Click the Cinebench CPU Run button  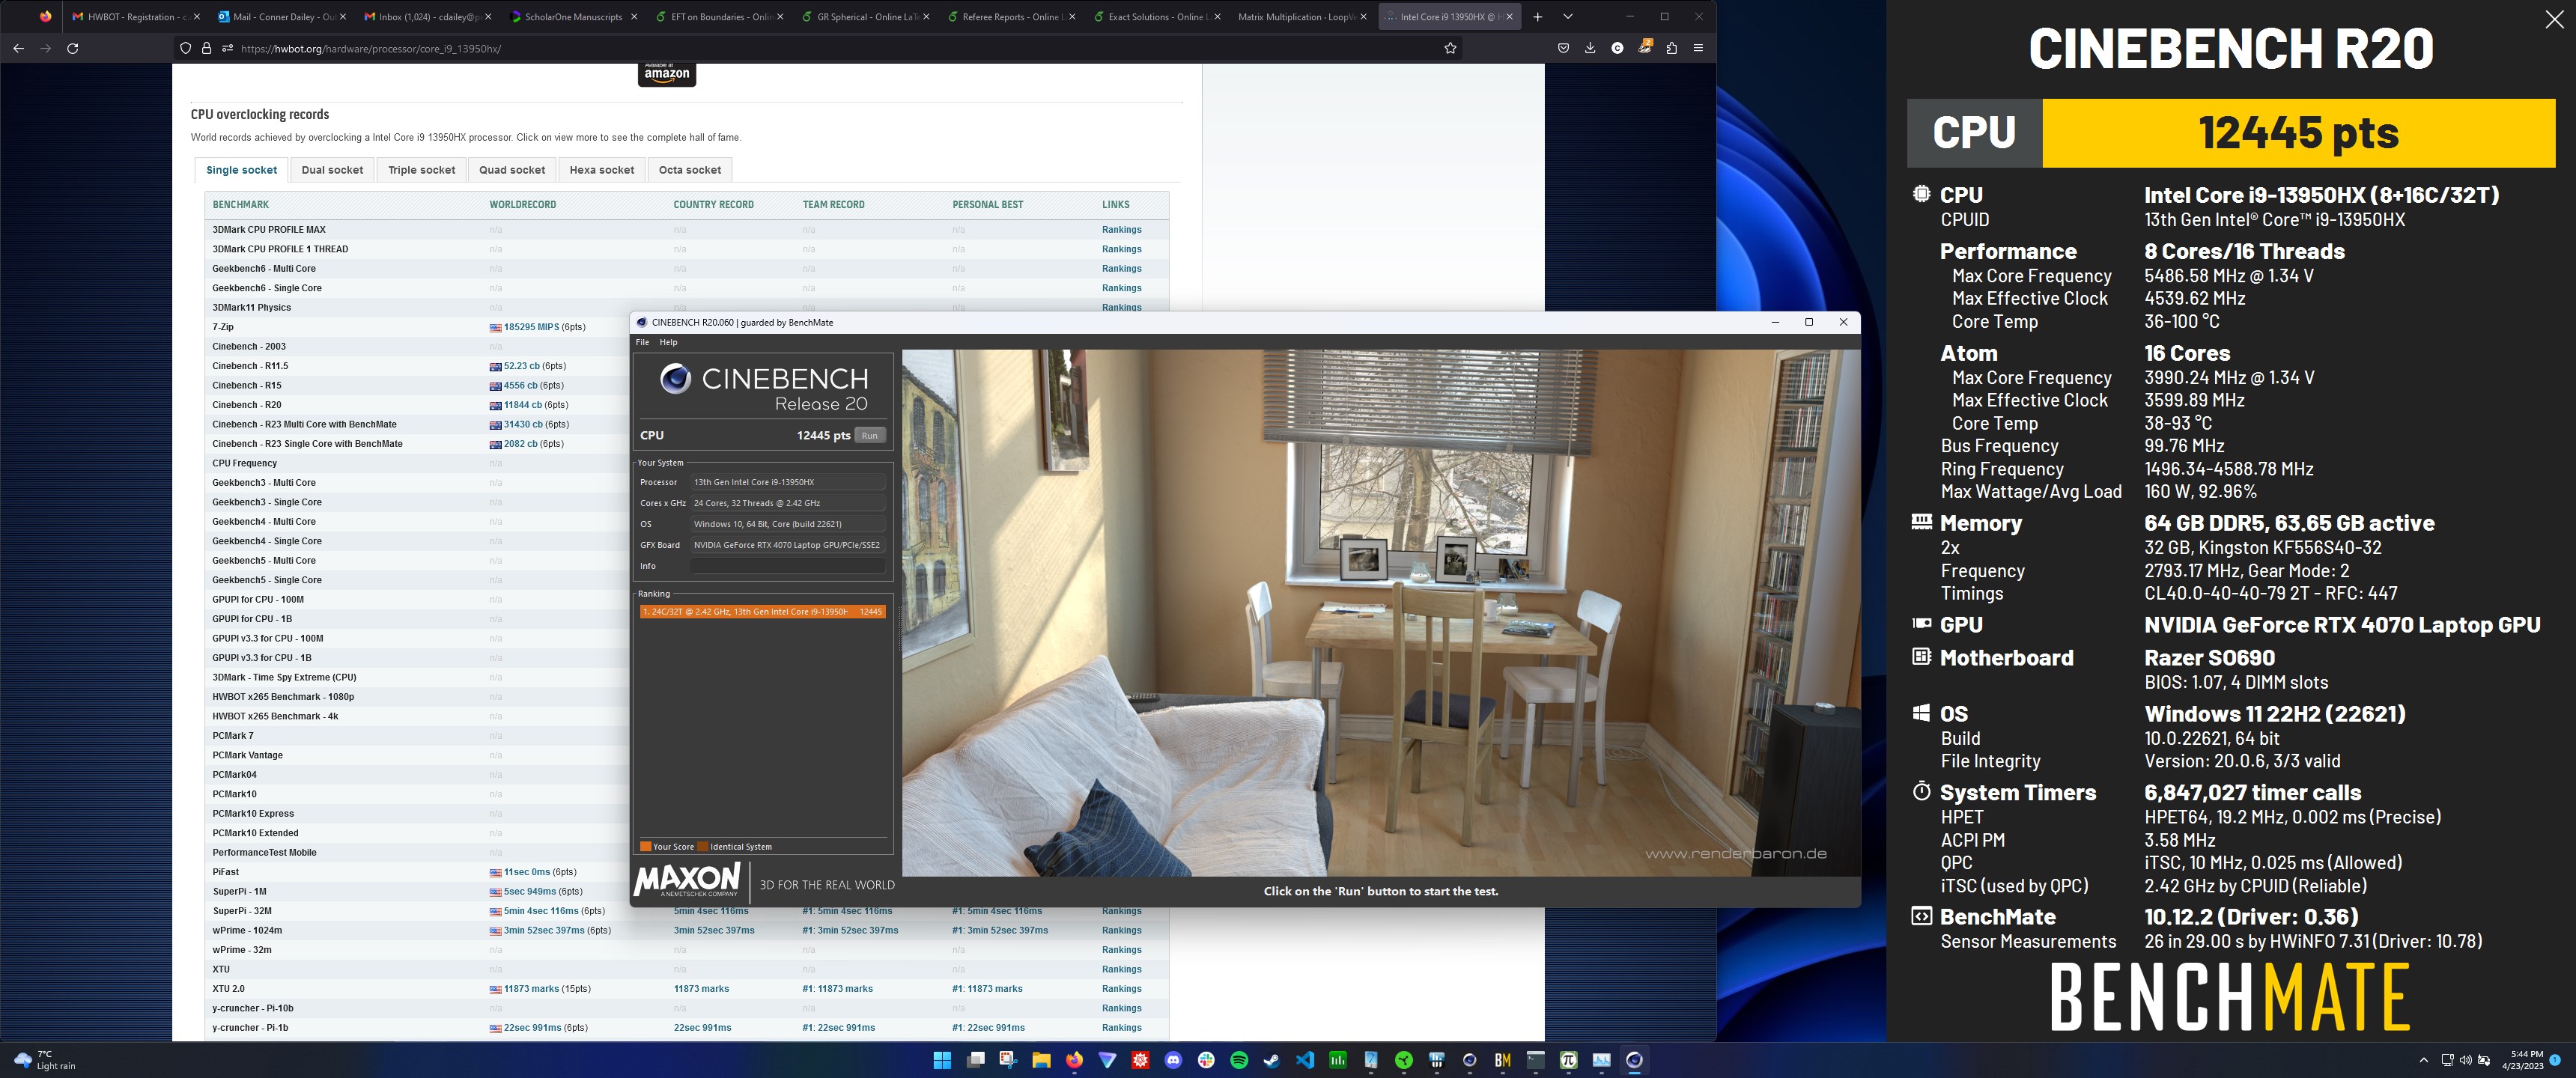[x=870, y=435]
